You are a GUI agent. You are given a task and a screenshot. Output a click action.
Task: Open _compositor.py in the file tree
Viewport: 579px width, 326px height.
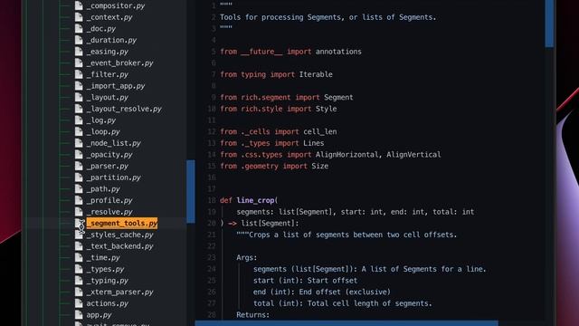(x=115, y=6)
